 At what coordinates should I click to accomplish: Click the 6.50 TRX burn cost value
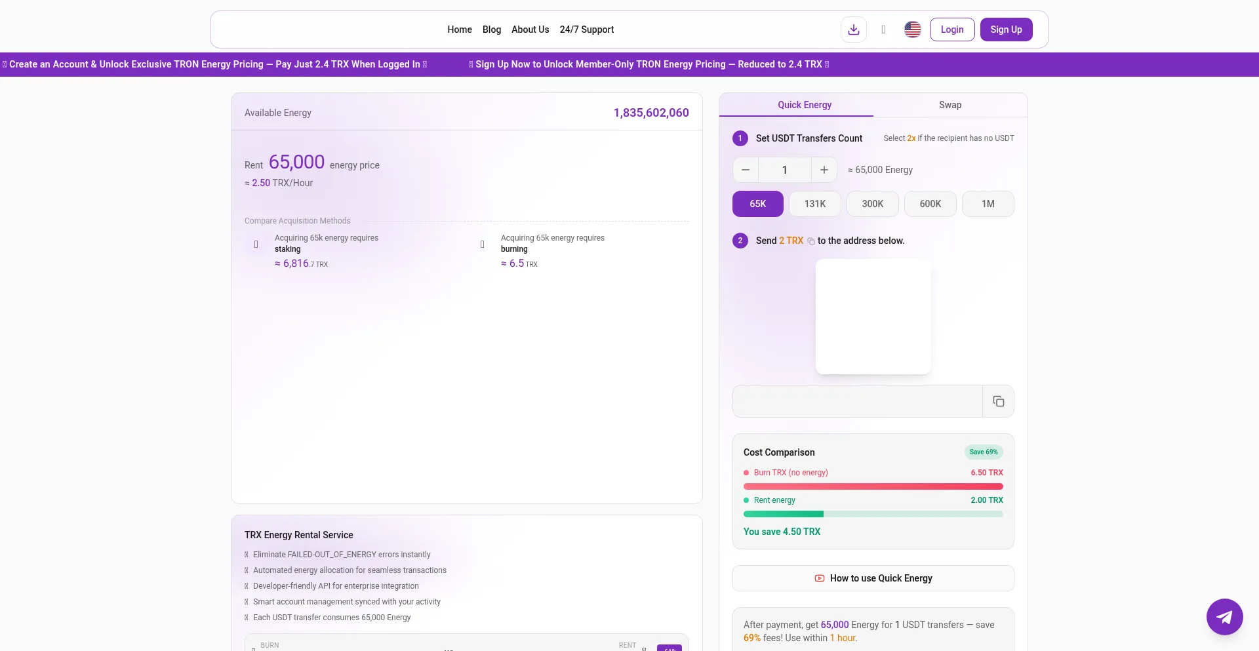[x=987, y=473]
